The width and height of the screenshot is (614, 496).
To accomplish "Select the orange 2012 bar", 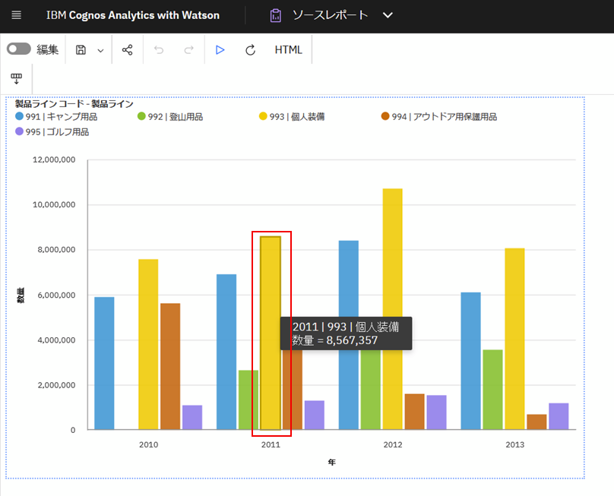I will tap(415, 412).
